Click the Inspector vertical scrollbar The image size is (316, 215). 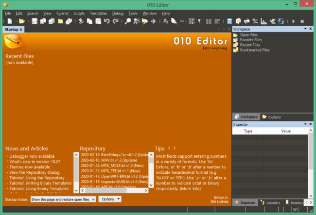(311, 163)
